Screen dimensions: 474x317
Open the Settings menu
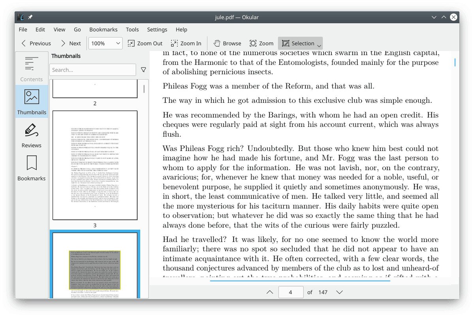(x=157, y=29)
